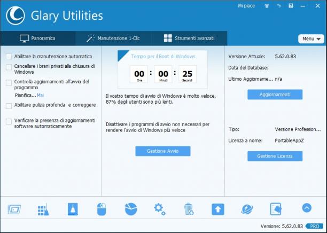
Task: Launch the browser assistant planet icon
Action: click(247, 209)
